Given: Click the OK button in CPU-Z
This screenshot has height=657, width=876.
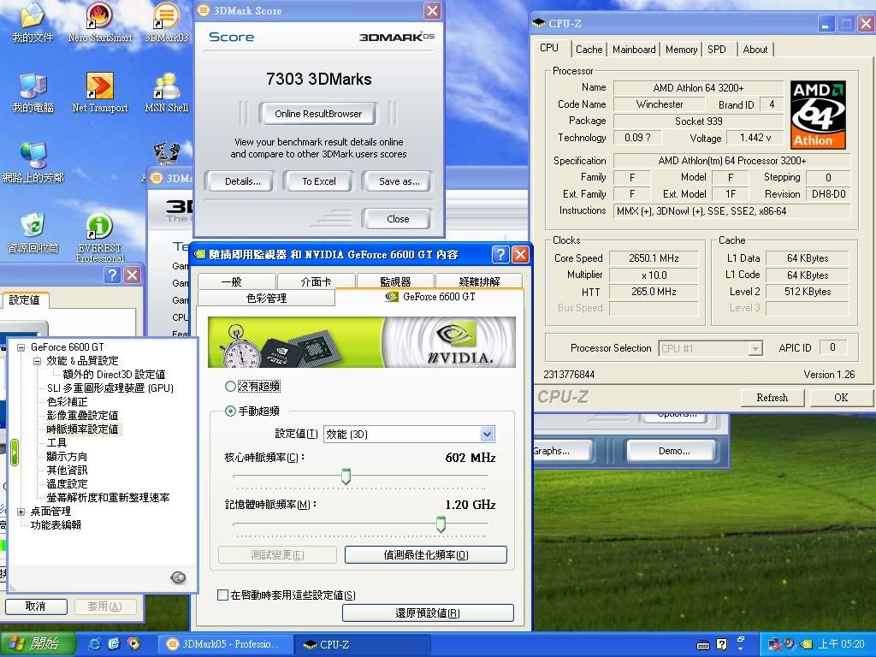Looking at the screenshot, I should point(841,398).
